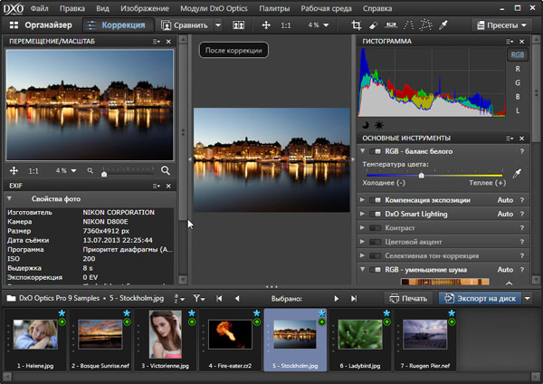The image size is (543, 384).
Task: Toggle Exposure compensation on or off
Action: tap(375, 199)
